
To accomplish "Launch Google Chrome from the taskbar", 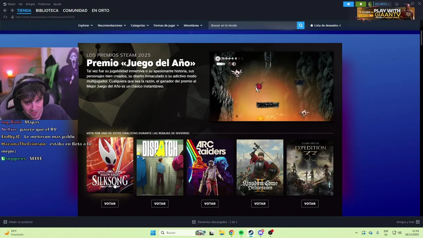I will (x=231, y=233).
